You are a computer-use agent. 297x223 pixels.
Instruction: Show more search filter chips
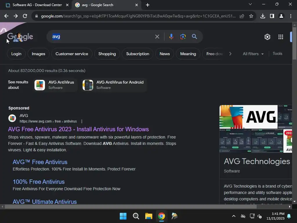pyautogui.click(x=230, y=54)
